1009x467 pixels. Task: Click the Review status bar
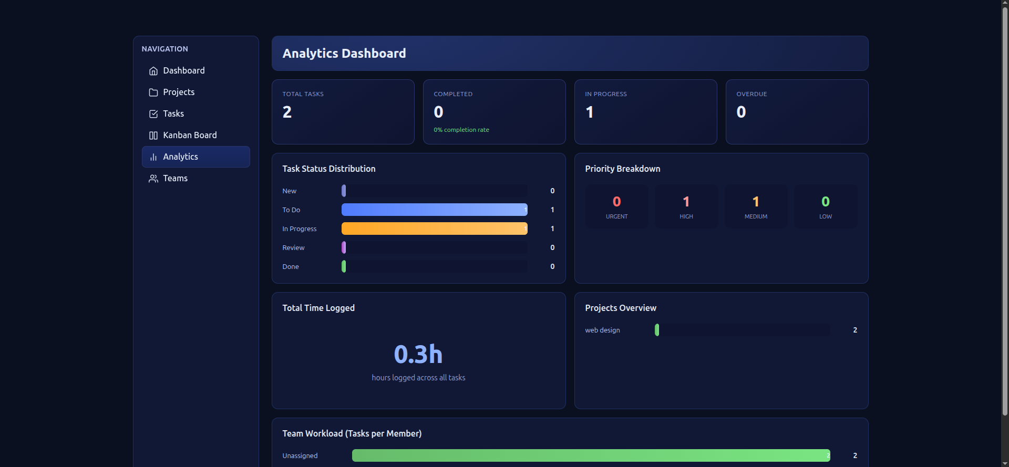point(435,247)
